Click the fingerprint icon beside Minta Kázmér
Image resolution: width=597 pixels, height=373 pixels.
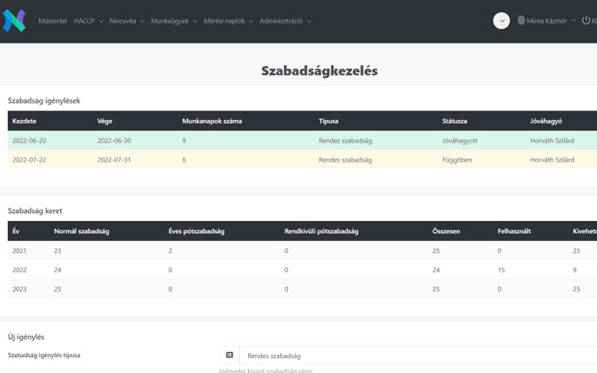(521, 21)
